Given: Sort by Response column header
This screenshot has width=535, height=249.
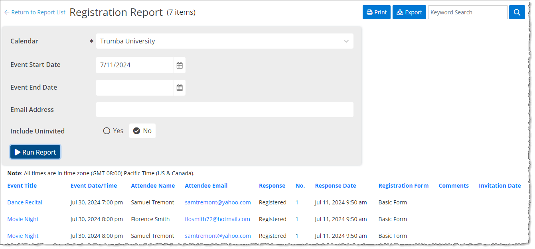Looking at the screenshot, I should (272, 186).
